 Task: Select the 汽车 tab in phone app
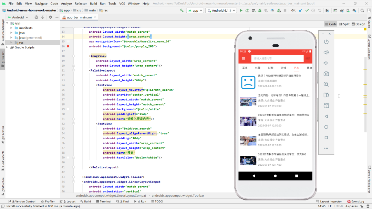coord(297,68)
